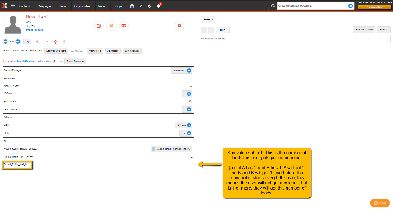Screen dimensions: 393x209
Task: Go to next contact with right arrow
Action: (x=18, y=42)
